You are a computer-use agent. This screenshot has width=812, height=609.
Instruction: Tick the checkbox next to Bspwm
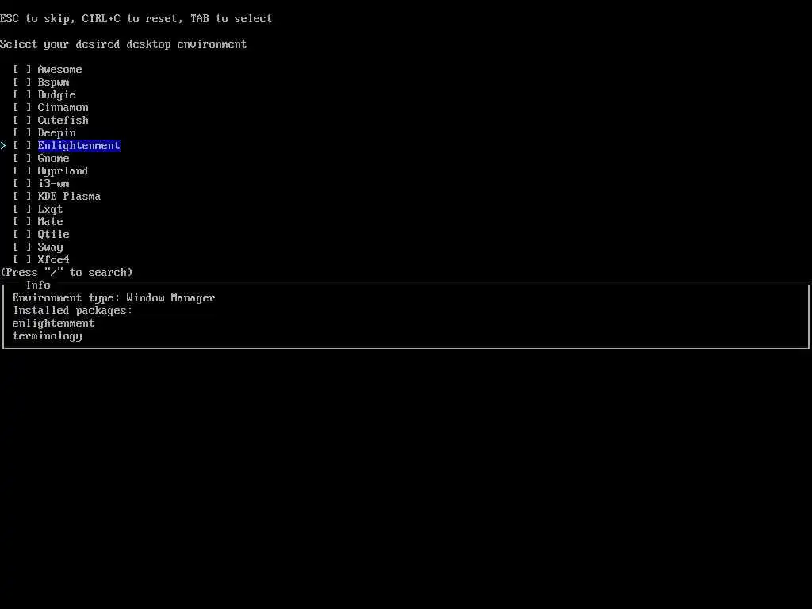click(x=22, y=82)
